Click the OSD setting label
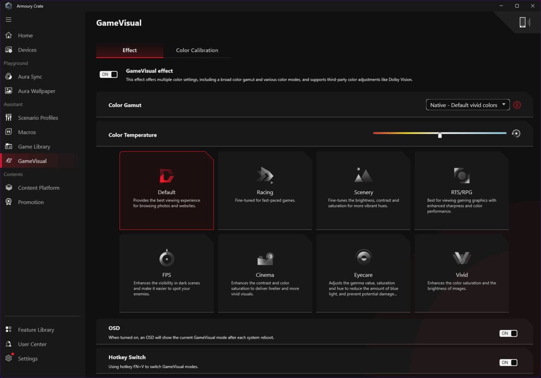Image resolution: width=541 pixels, height=378 pixels. tap(114, 328)
